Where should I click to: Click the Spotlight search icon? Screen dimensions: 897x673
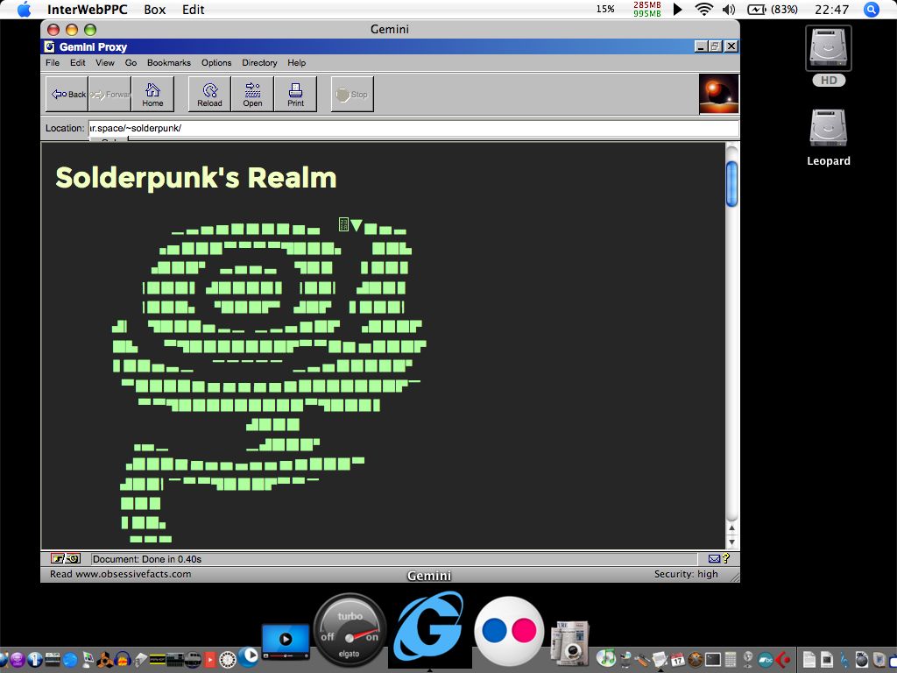pyautogui.click(x=872, y=9)
